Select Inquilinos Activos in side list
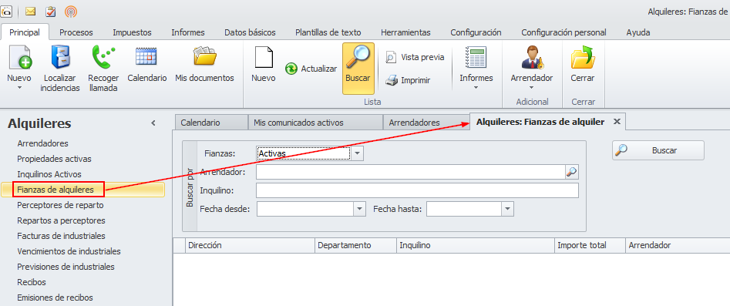 point(49,174)
